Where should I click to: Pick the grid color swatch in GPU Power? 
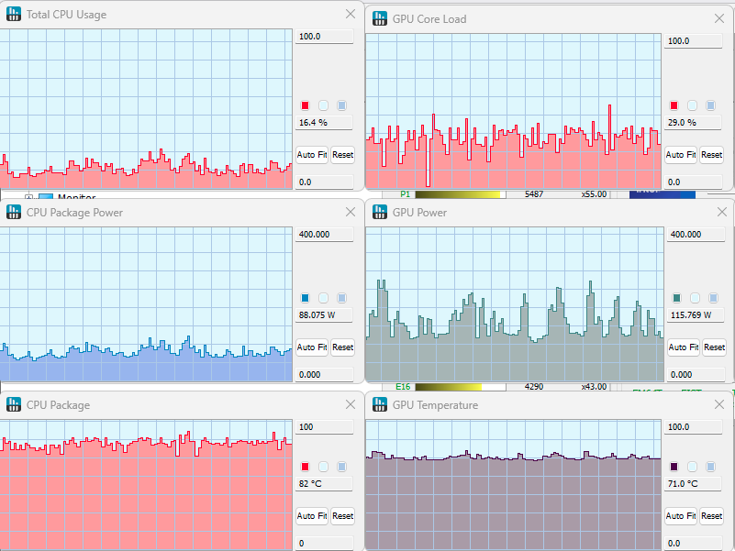point(714,298)
